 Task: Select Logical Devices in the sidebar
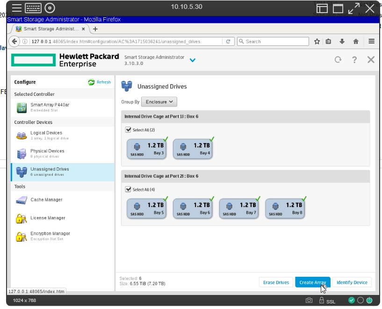(x=46, y=135)
